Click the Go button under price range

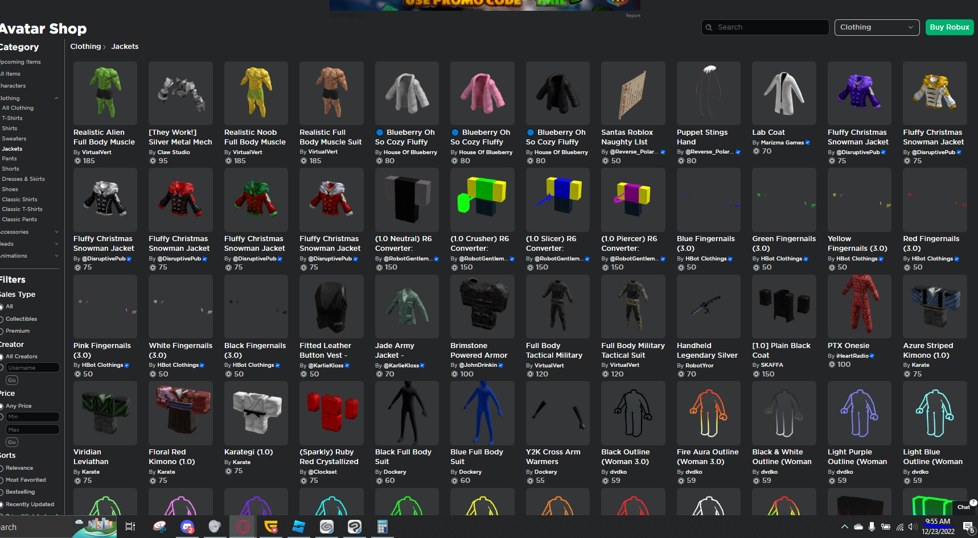(x=12, y=442)
